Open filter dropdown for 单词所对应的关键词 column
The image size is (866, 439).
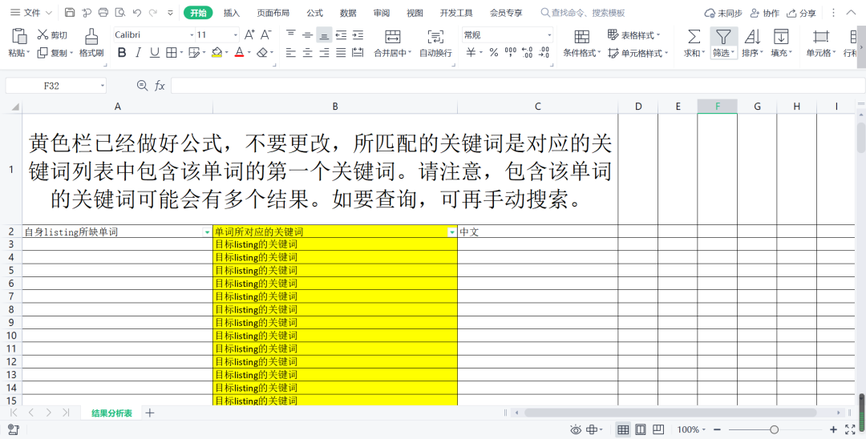pos(451,233)
